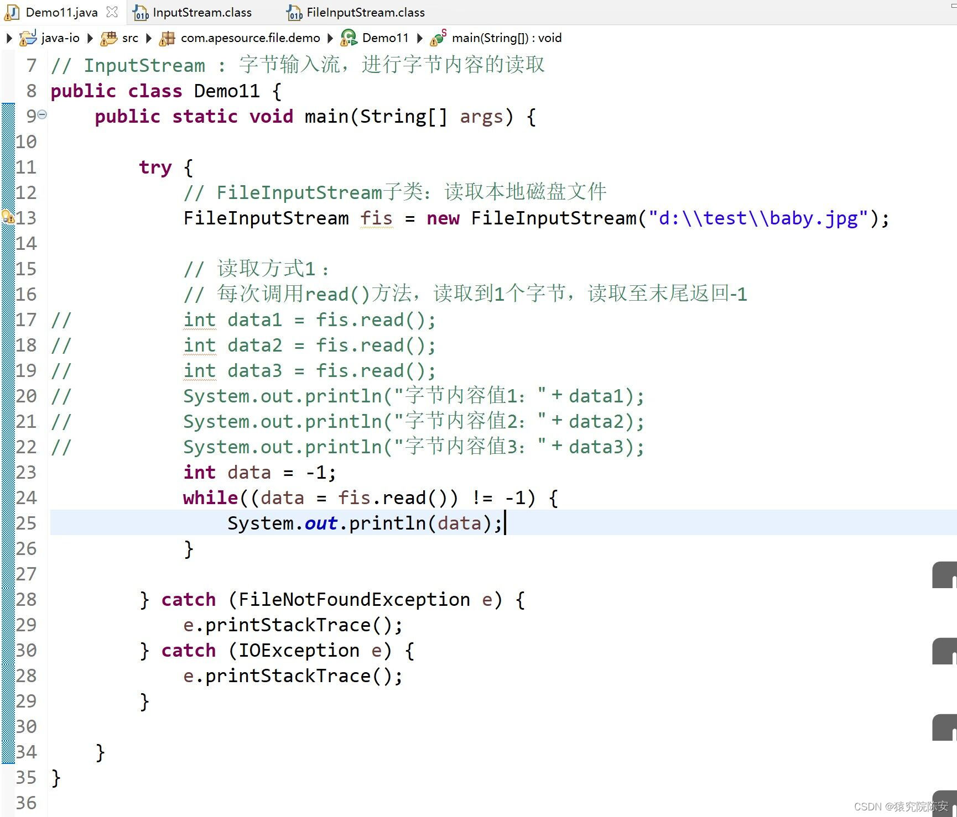Select the Demo11 class icon in breadcrumb
957x817 pixels.
[349, 38]
